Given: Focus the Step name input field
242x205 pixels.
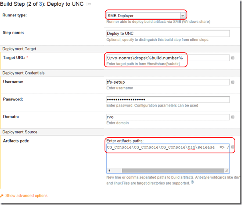Looking at the screenshot, I should [x=167, y=34].
